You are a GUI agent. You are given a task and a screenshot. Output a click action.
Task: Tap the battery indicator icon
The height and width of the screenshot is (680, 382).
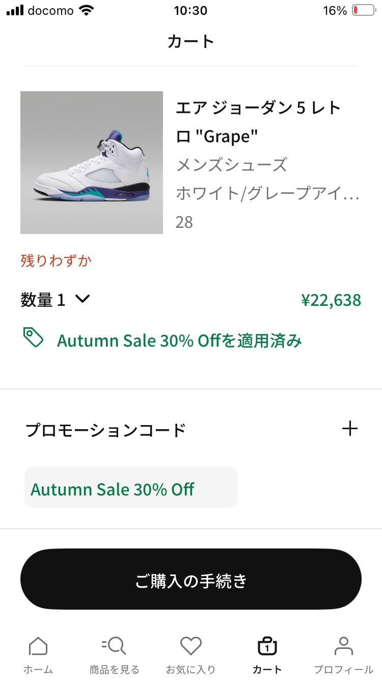363,11
